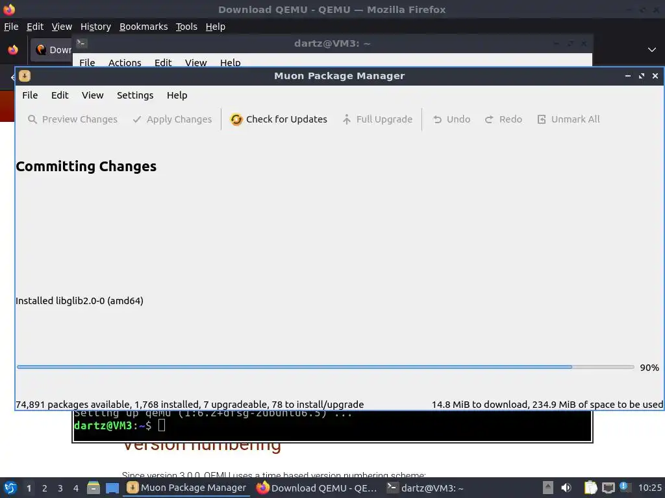Click the Installed libglib2.0-0 status text
665x498 pixels.
(x=79, y=301)
